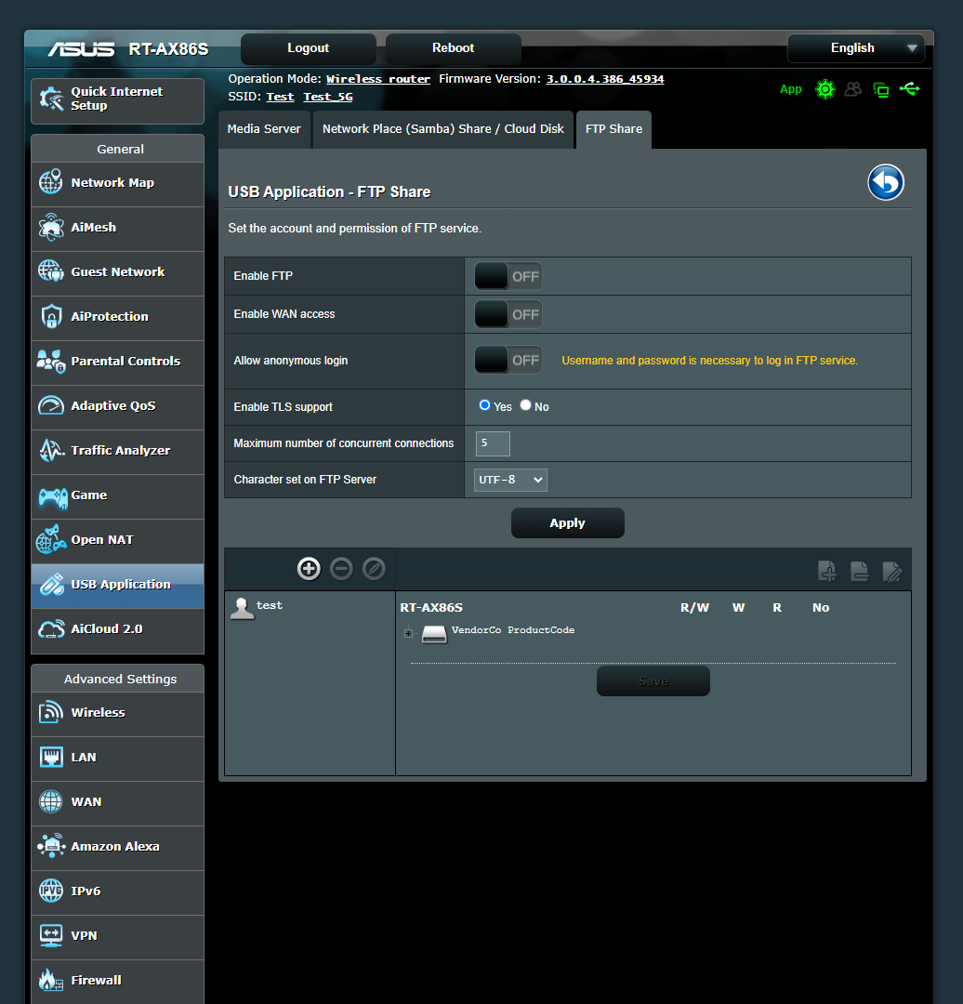
Task: Toggle the Allow anonymous login switch
Action: 508,361
